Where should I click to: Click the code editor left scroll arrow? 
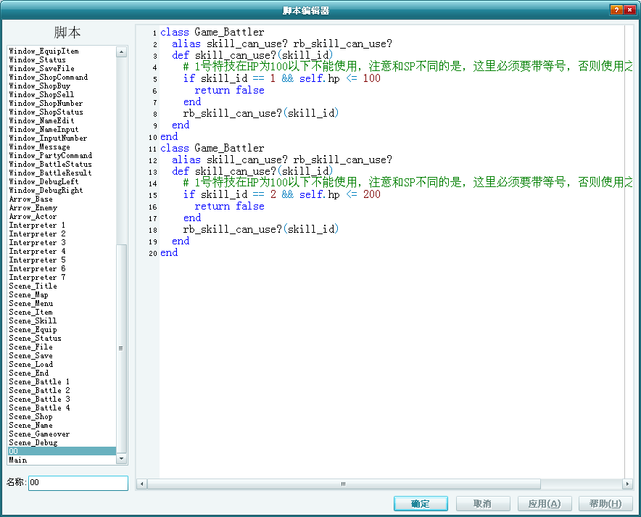(142, 484)
